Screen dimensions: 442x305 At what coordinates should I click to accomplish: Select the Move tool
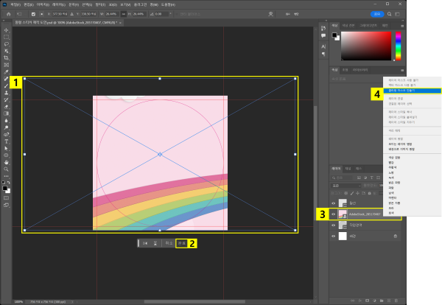pos(6,29)
